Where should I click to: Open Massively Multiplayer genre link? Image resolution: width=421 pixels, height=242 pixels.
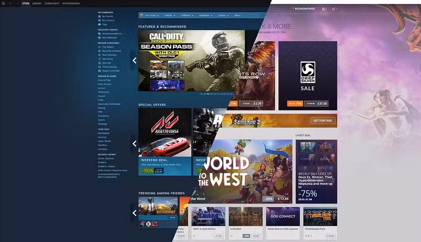point(109,104)
